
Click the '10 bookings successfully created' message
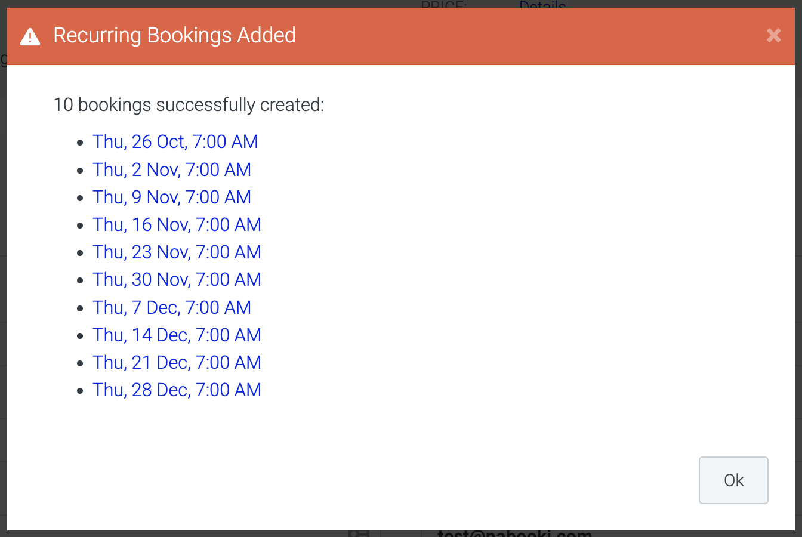[189, 105]
